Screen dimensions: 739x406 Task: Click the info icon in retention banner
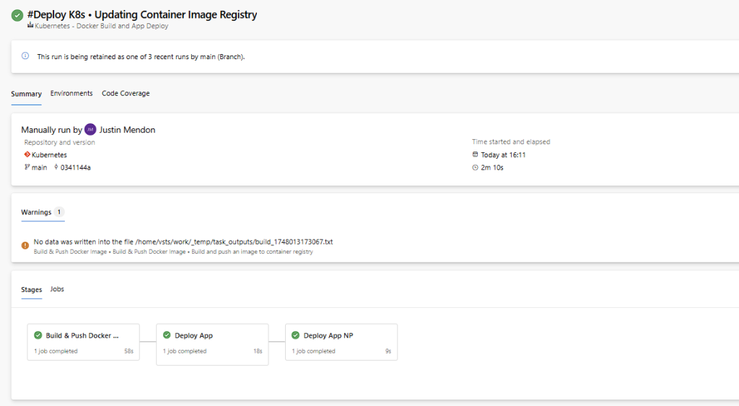pos(25,56)
